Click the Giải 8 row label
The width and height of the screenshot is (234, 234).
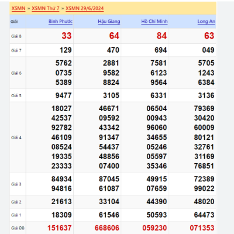[16, 36]
